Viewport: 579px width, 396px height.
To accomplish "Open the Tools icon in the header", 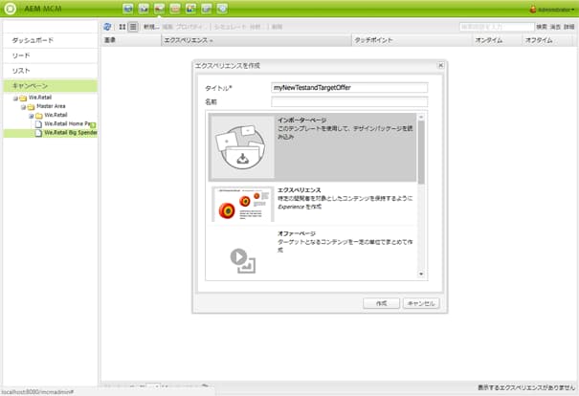I will pyautogui.click(x=206, y=8).
